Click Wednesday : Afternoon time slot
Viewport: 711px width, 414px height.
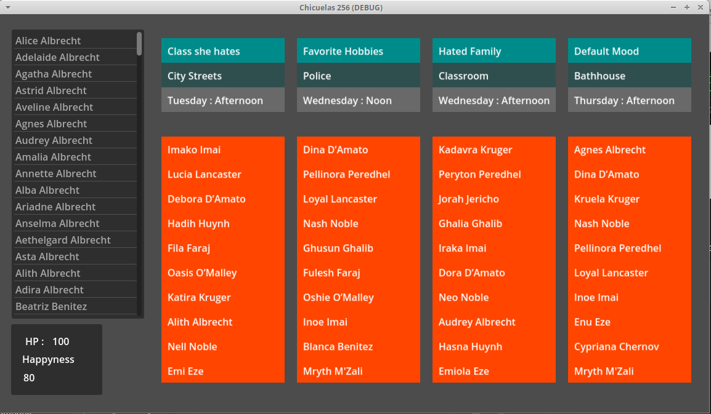(494, 100)
